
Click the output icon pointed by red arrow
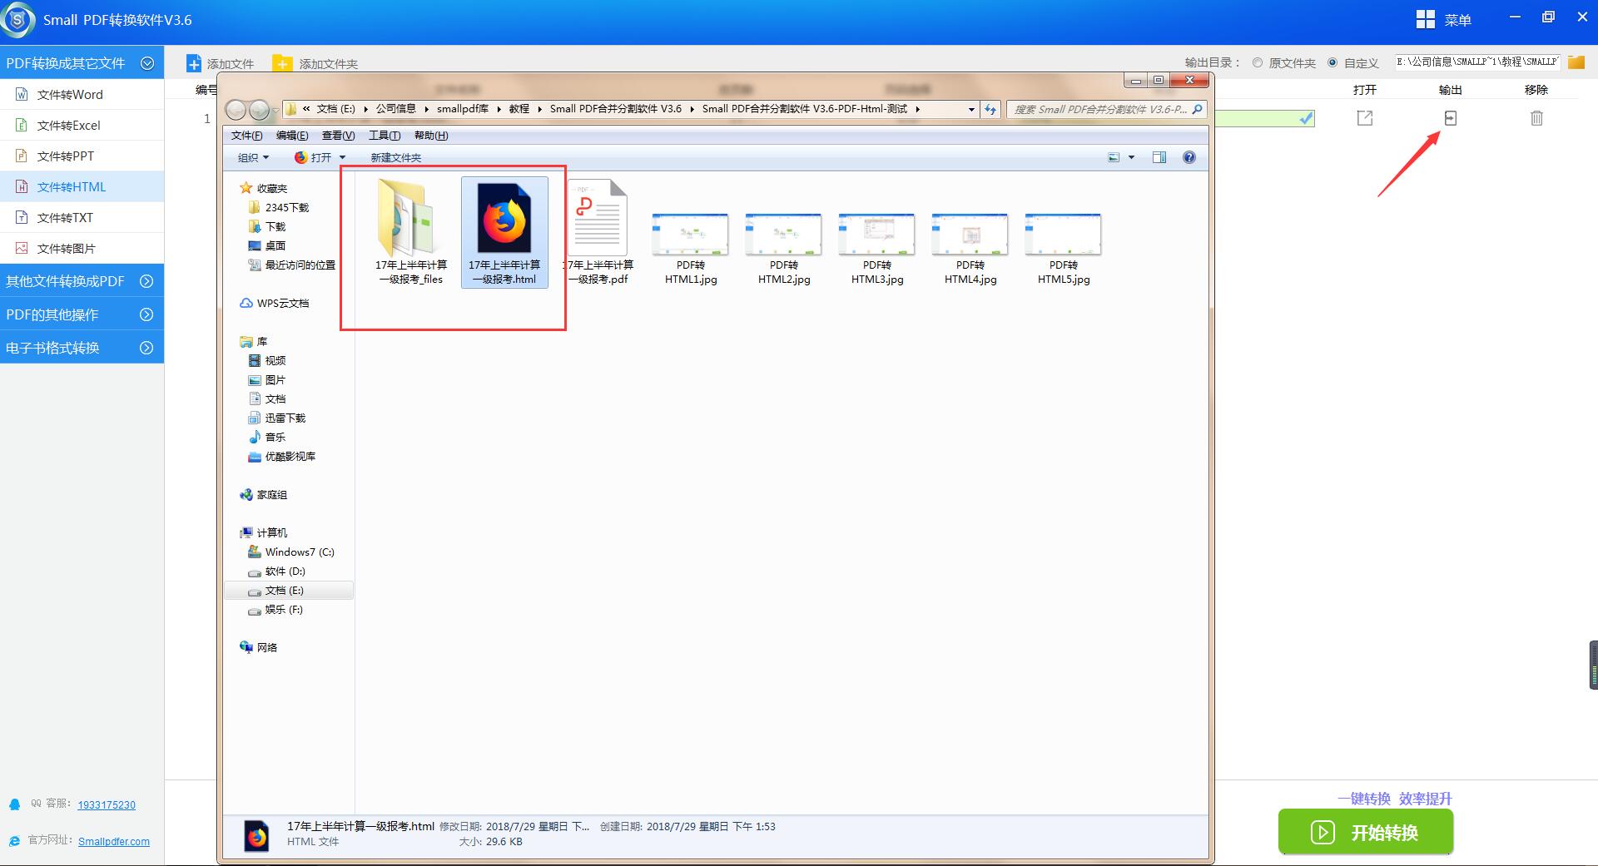(1450, 118)
